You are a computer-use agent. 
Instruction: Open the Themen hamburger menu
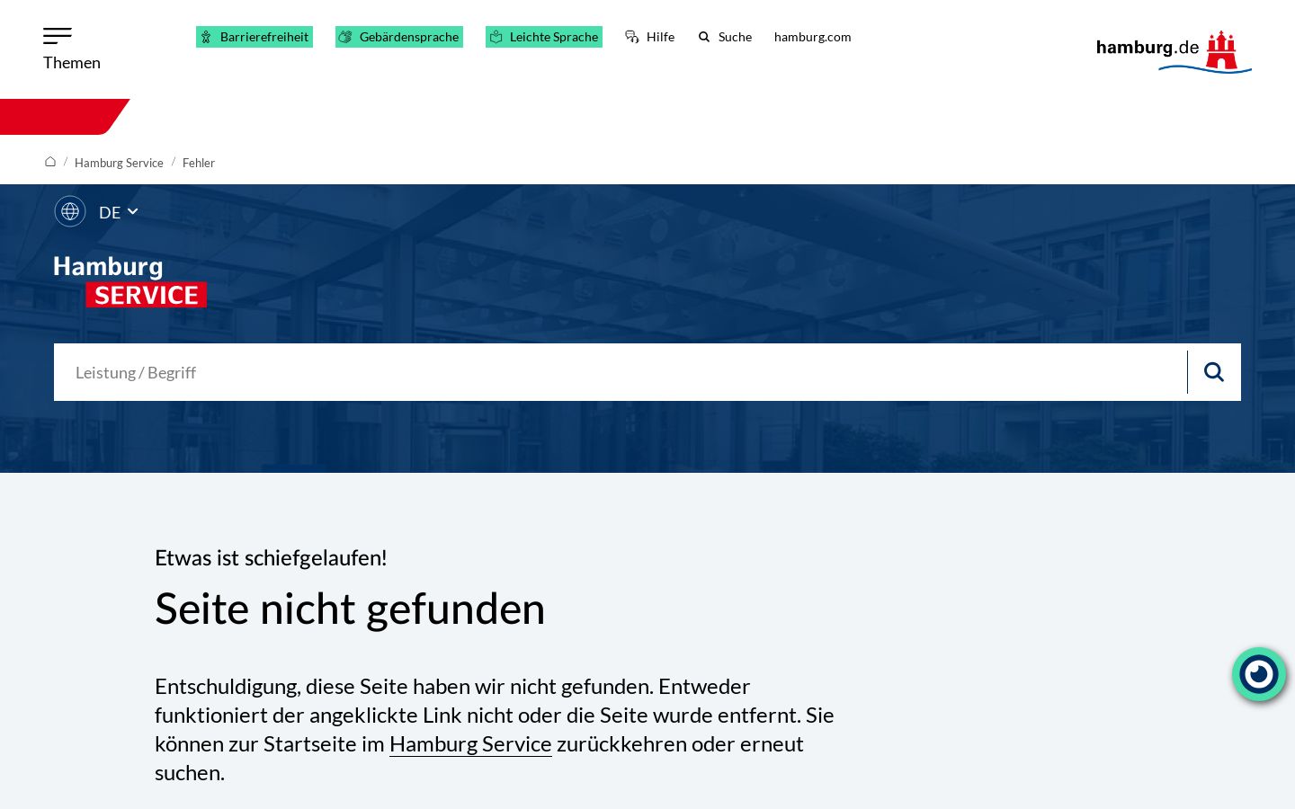[71, 49]
